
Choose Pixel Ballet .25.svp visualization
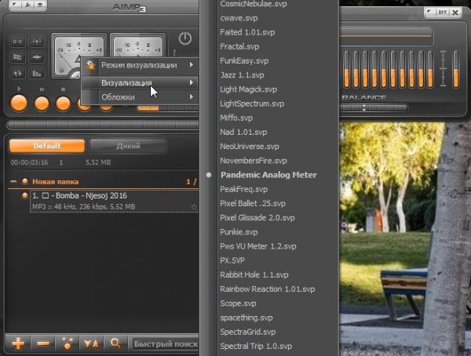coord(253,204)
